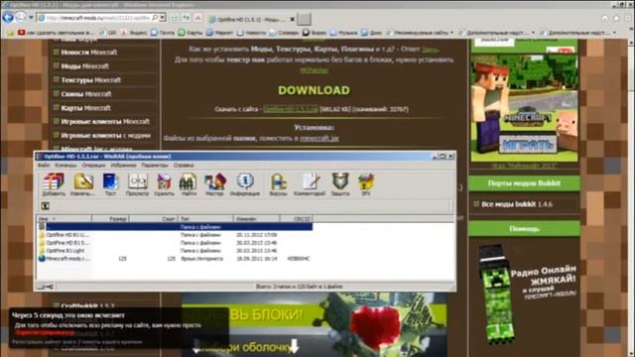Click the search icon in address bar

click(x=155, y=18)
